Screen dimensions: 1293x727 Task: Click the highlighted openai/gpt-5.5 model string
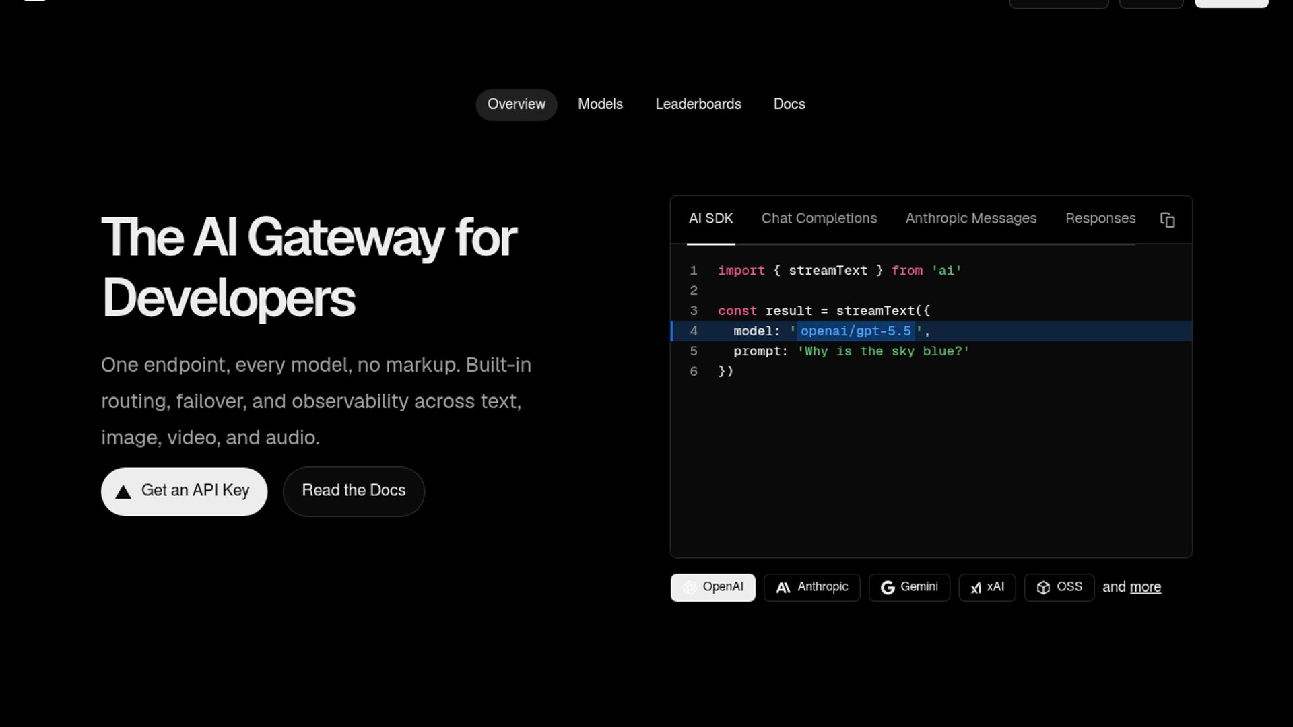coord(855,331)
